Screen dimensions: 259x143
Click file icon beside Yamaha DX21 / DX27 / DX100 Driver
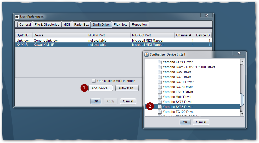point(160,67)
